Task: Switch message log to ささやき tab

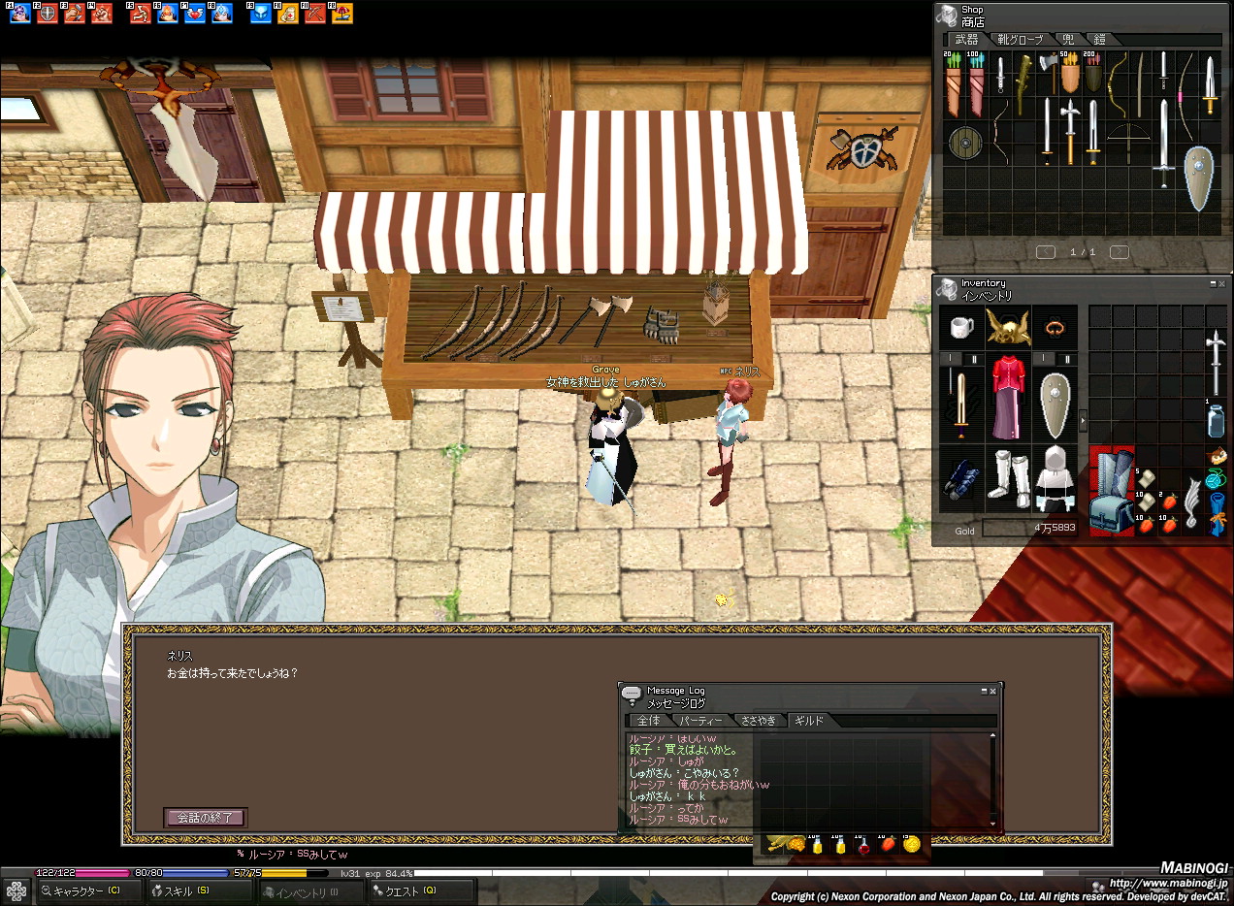Action: click(x=759, y=721)
